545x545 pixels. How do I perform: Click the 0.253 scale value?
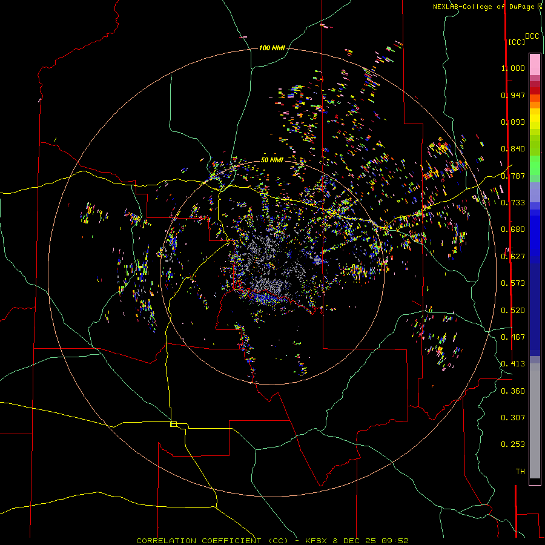click(513, 444)
